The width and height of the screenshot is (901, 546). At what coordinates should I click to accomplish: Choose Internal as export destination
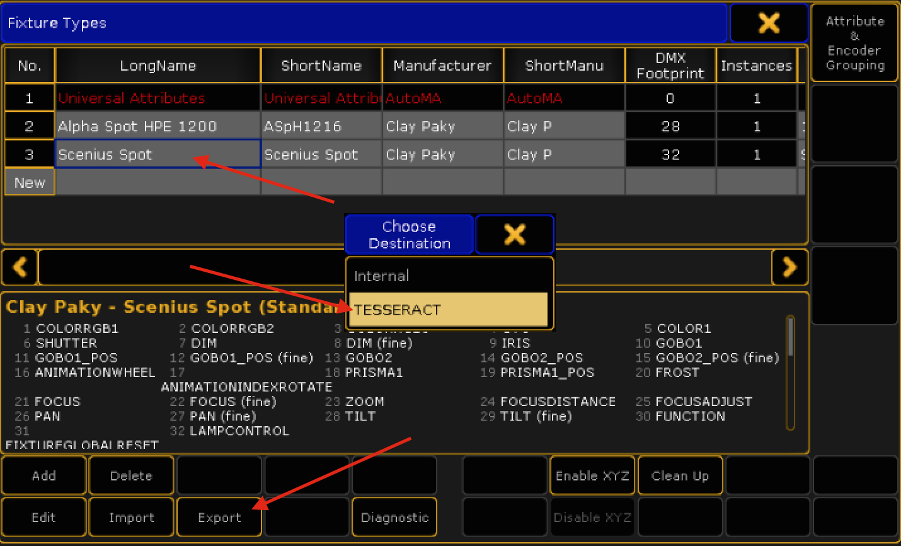449,276
